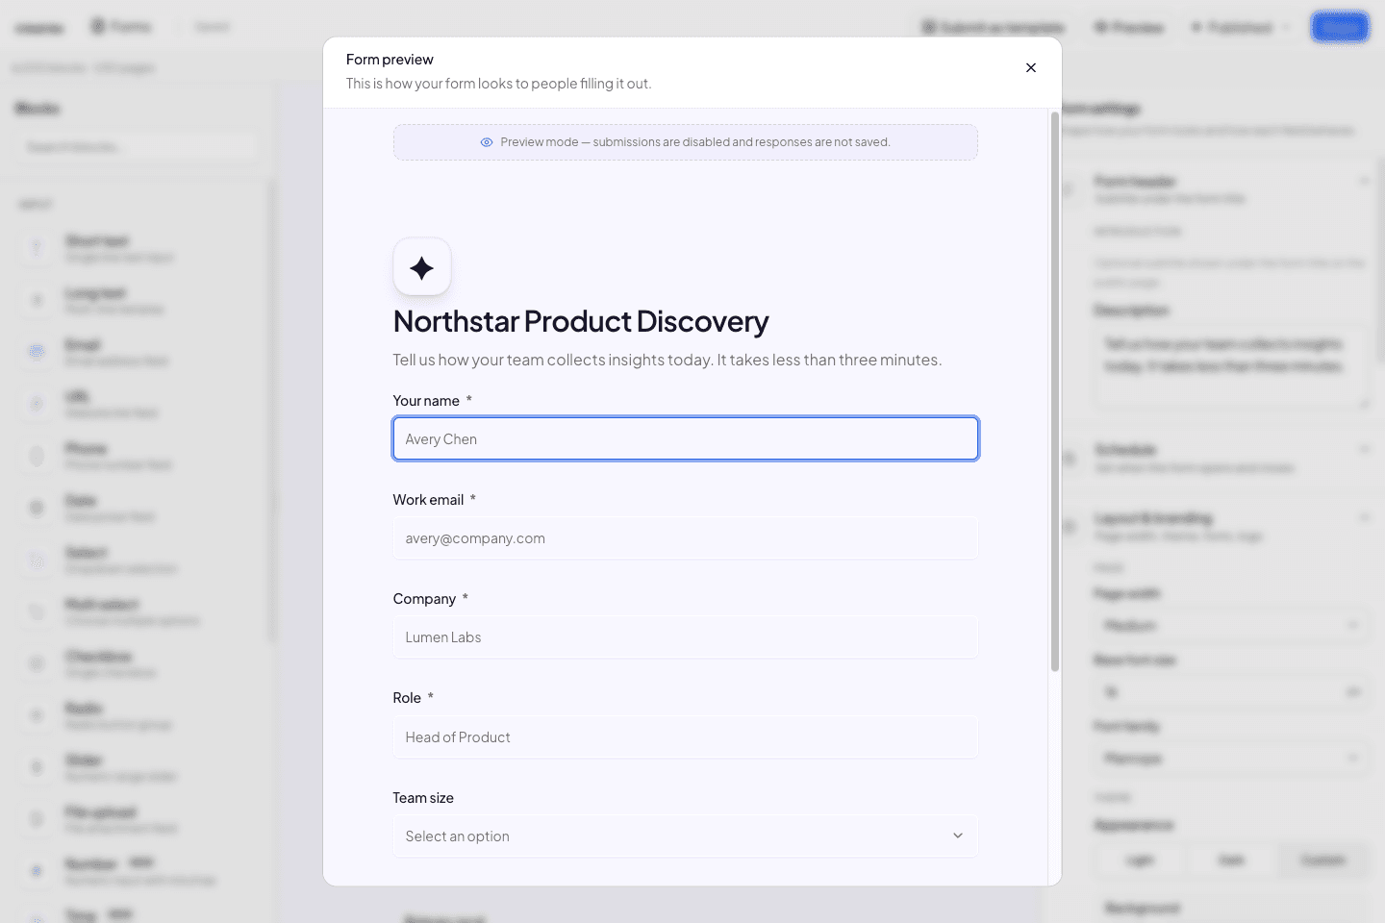Select the Custom appearance option
Image resolution: width=1385 pixels, height=923 pixels.
[1322, 860]
